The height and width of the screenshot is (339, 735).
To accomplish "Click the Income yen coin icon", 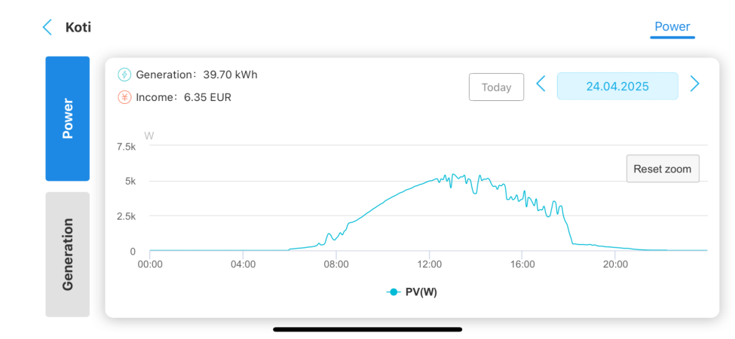I will [124, 97].
